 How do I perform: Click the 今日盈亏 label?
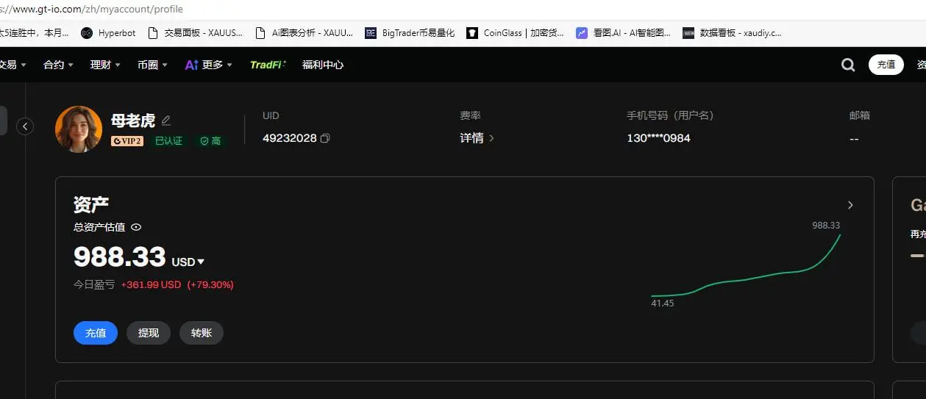pyautogui.click(x=94, y=284)
